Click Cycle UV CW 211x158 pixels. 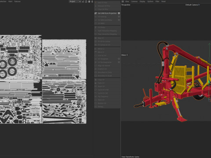(107, 93)
